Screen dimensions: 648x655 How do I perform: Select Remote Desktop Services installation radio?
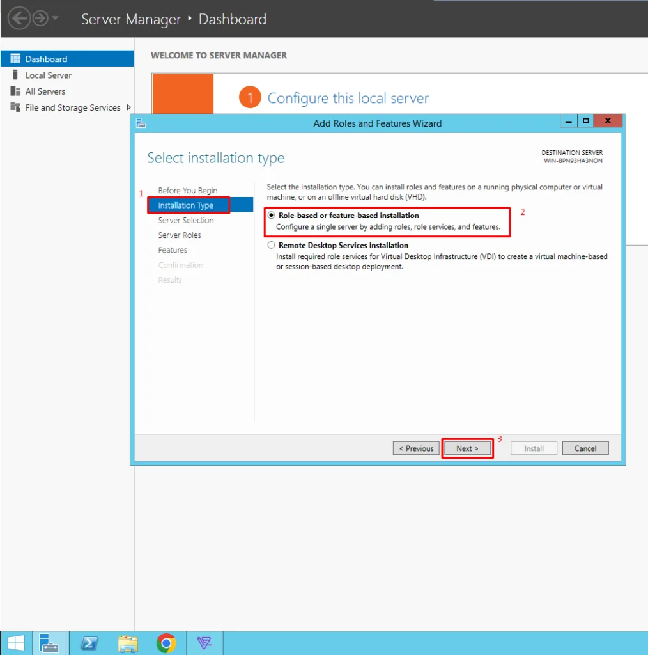(271, 245)
